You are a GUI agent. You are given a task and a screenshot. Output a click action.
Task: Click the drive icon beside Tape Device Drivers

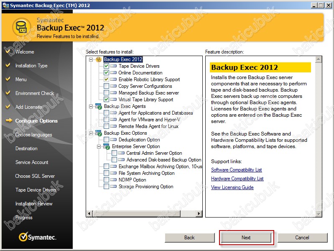point(113,66)
